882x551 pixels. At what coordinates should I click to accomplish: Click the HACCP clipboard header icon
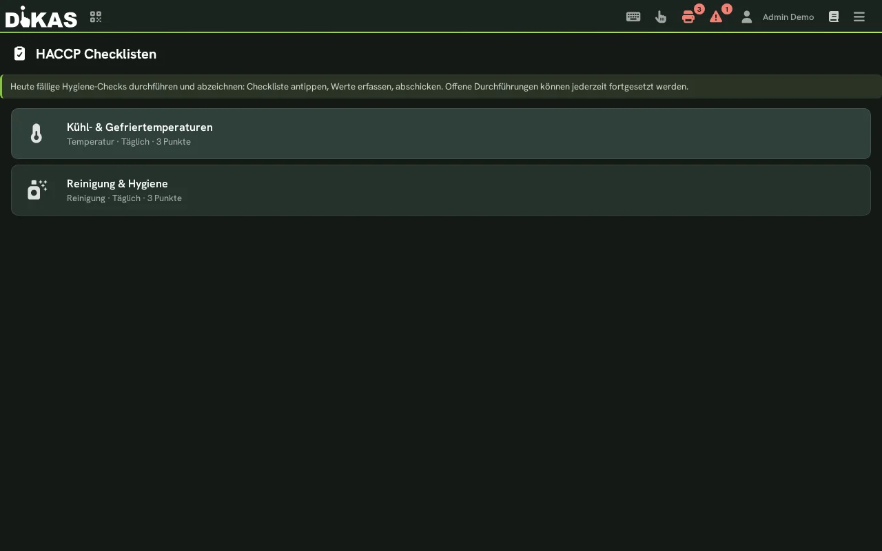[19, 54]
